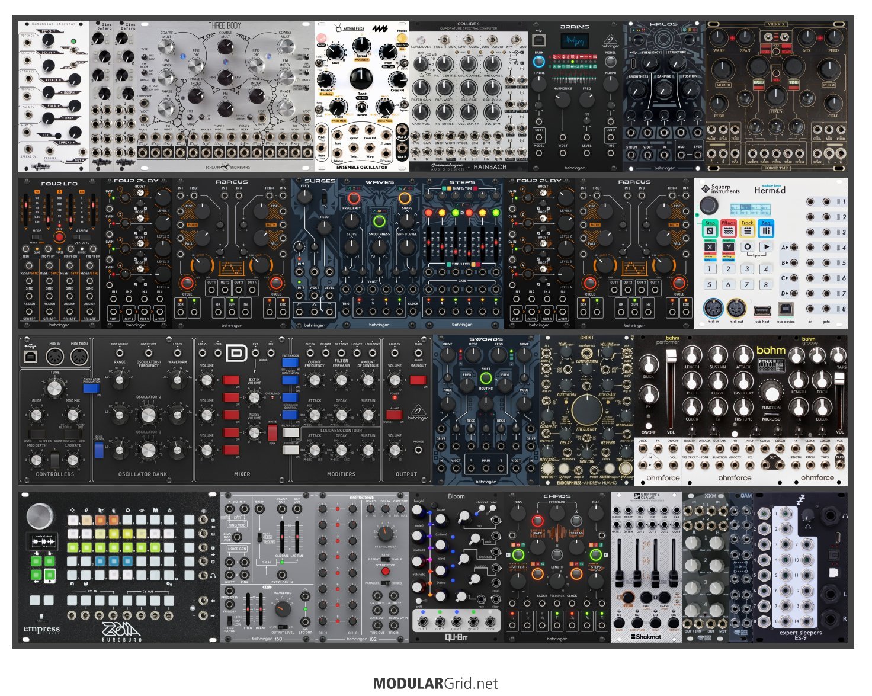Hit the Hermod Y button
The height and width of the screenshot is (696, 872).
pos(729,248)
